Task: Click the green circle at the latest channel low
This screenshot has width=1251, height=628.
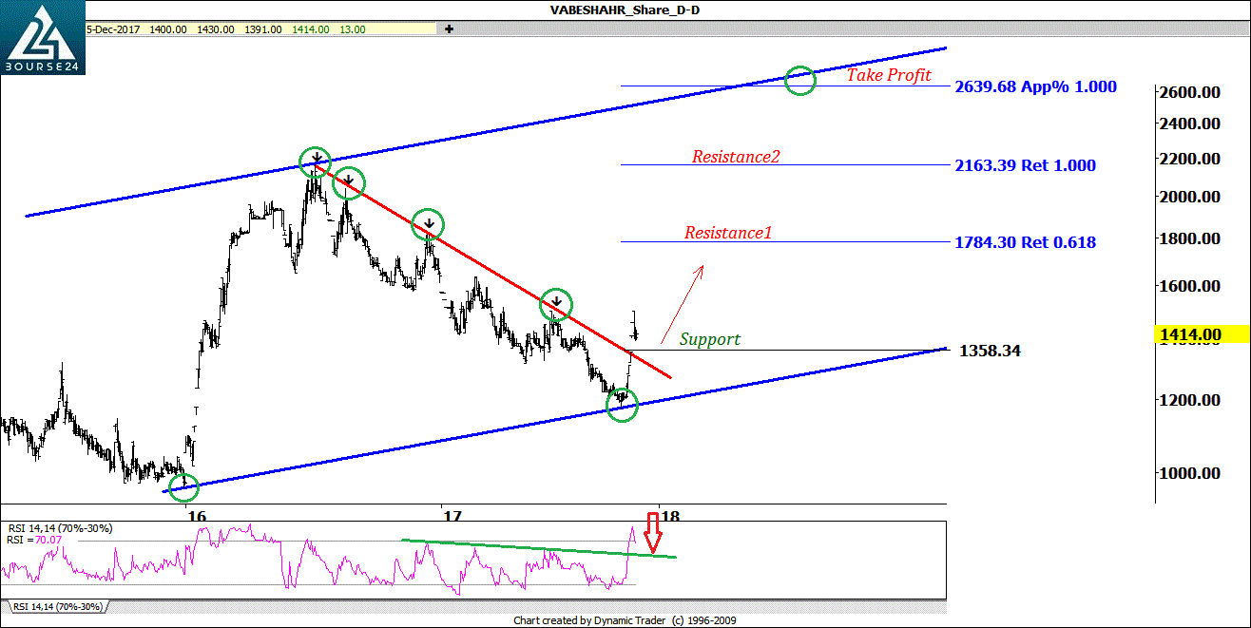Action: tap(622, 406)
